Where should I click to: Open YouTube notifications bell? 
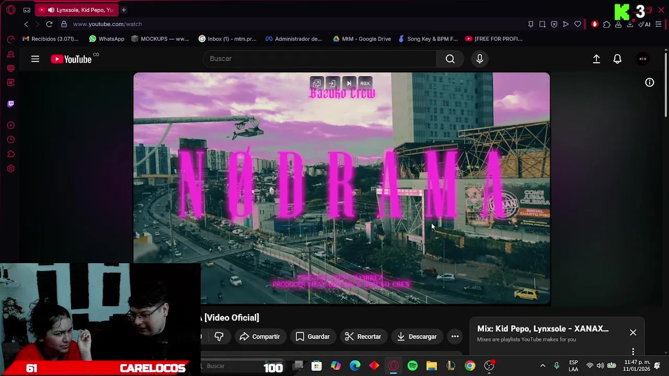coord(617,59)
